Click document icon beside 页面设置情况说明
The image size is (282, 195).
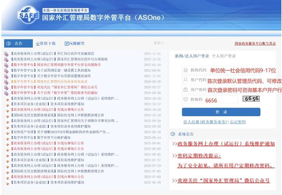7,76
